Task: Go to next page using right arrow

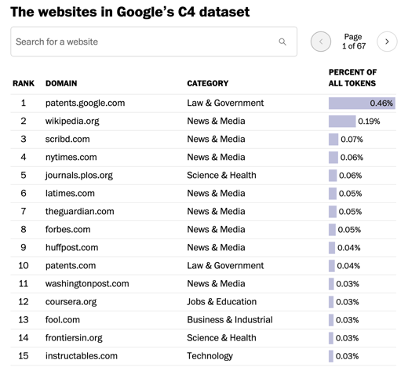Action: tap(387, 42)
